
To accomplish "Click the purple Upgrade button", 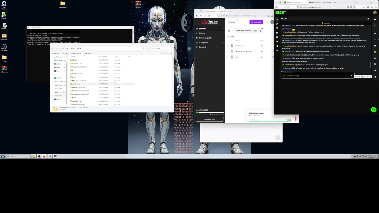I will tap(256, 22).
